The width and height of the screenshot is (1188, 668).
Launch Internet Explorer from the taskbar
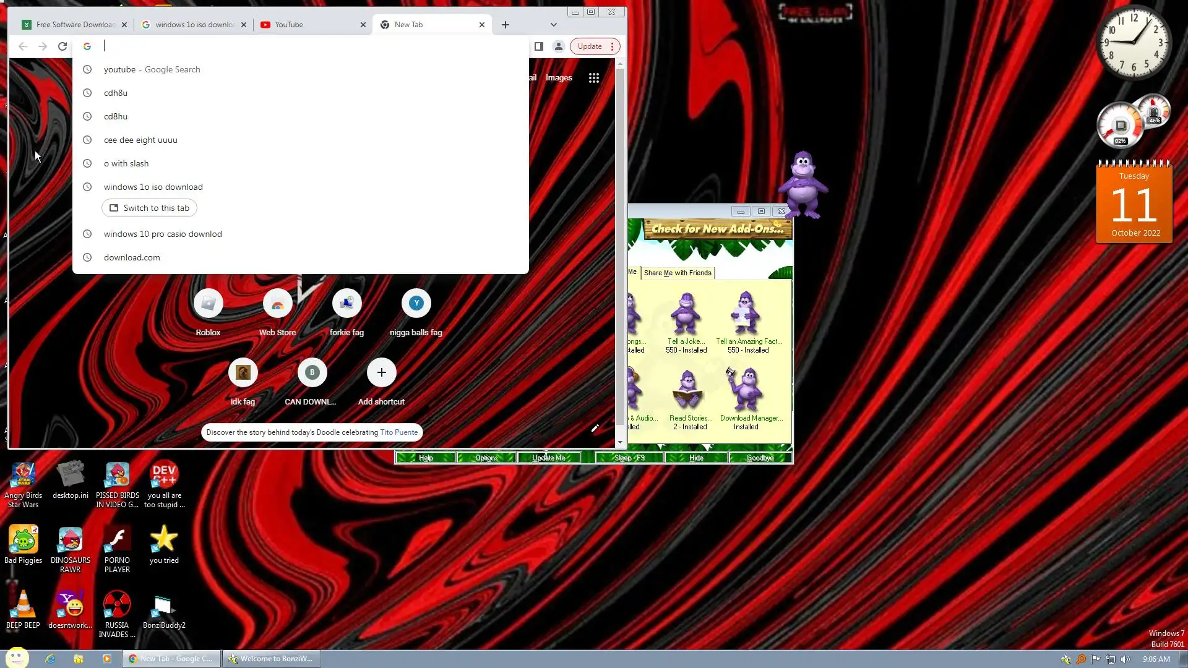click(50, 659)
